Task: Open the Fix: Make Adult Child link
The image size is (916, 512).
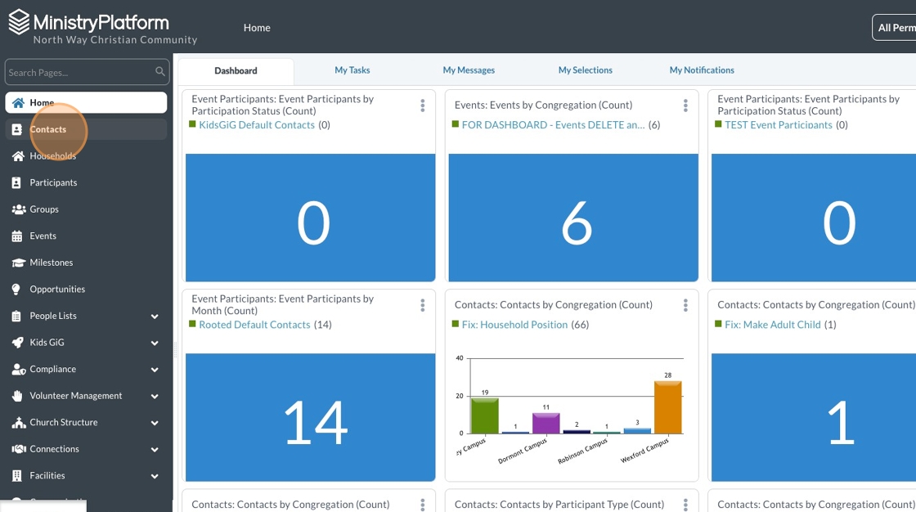Action: tap(772, 325)
